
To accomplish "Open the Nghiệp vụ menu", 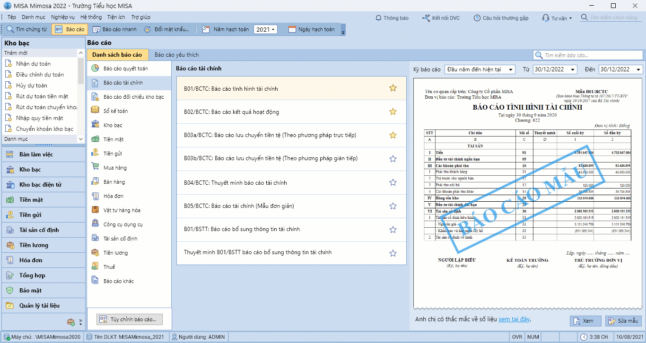I will (63, 17).
